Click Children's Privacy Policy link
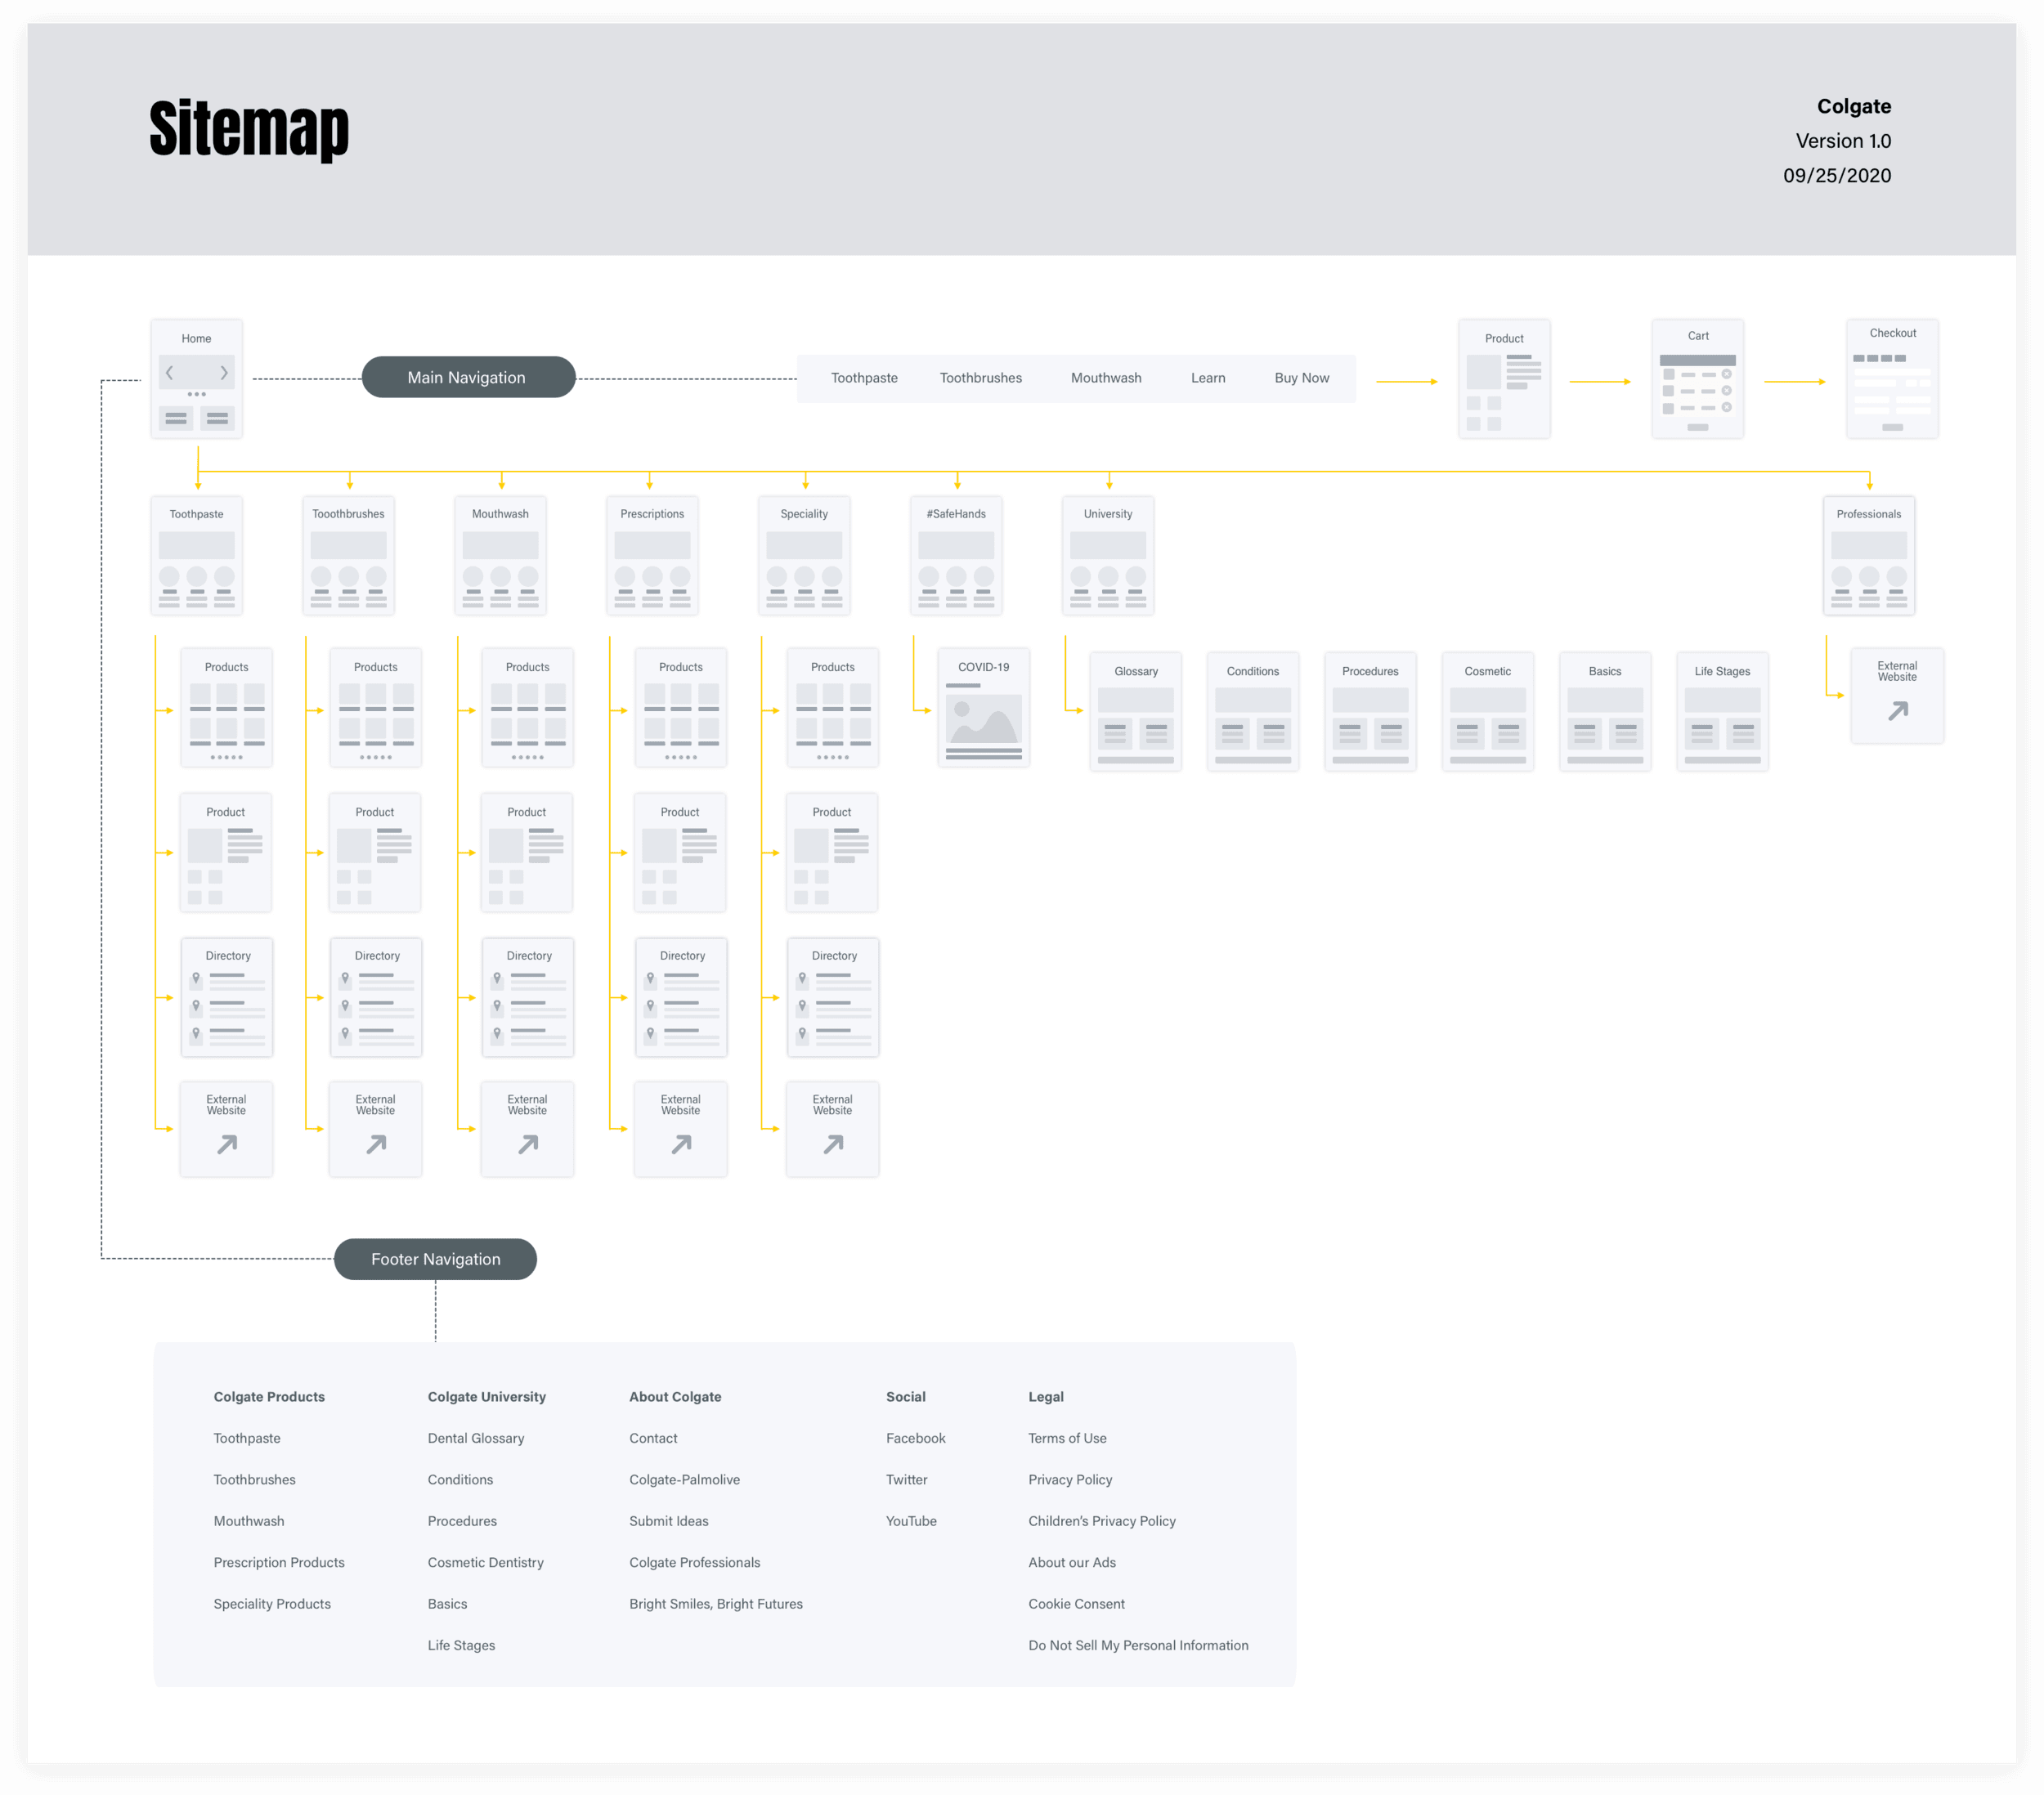This screenshot has width=2044, height=1795. pyautogui.click(x=1102, y=1520)
